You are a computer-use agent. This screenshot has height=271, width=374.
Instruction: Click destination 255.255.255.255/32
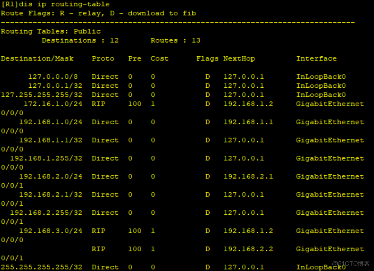tap(42, 267)
